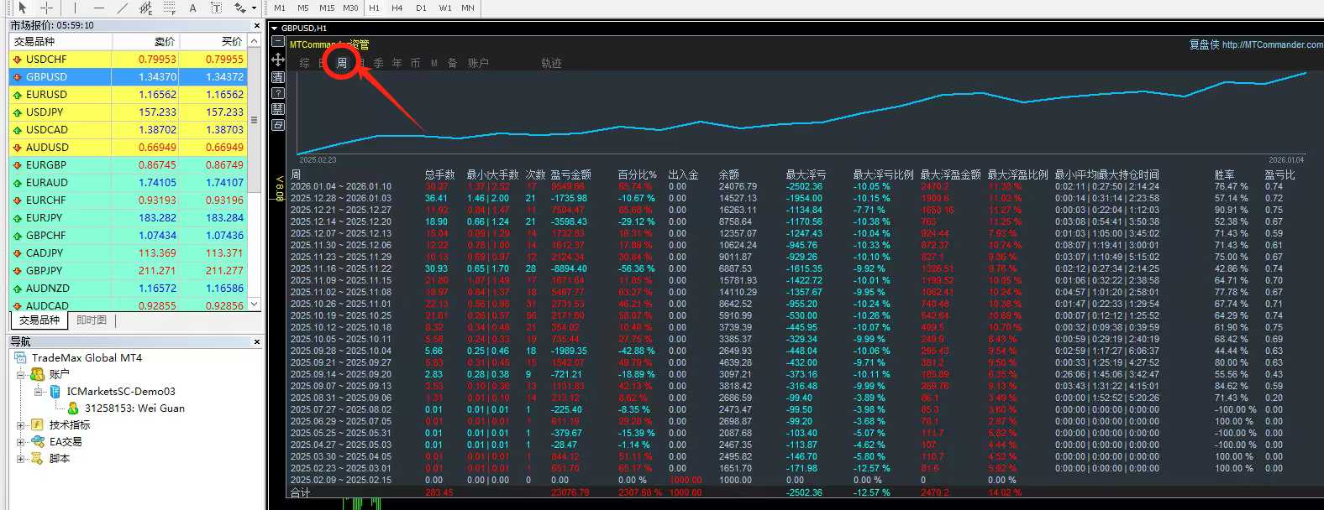Screen dimensions: 1324x510
Task: Click the 买价 ask column header
Action: click(x=213, y=41)
